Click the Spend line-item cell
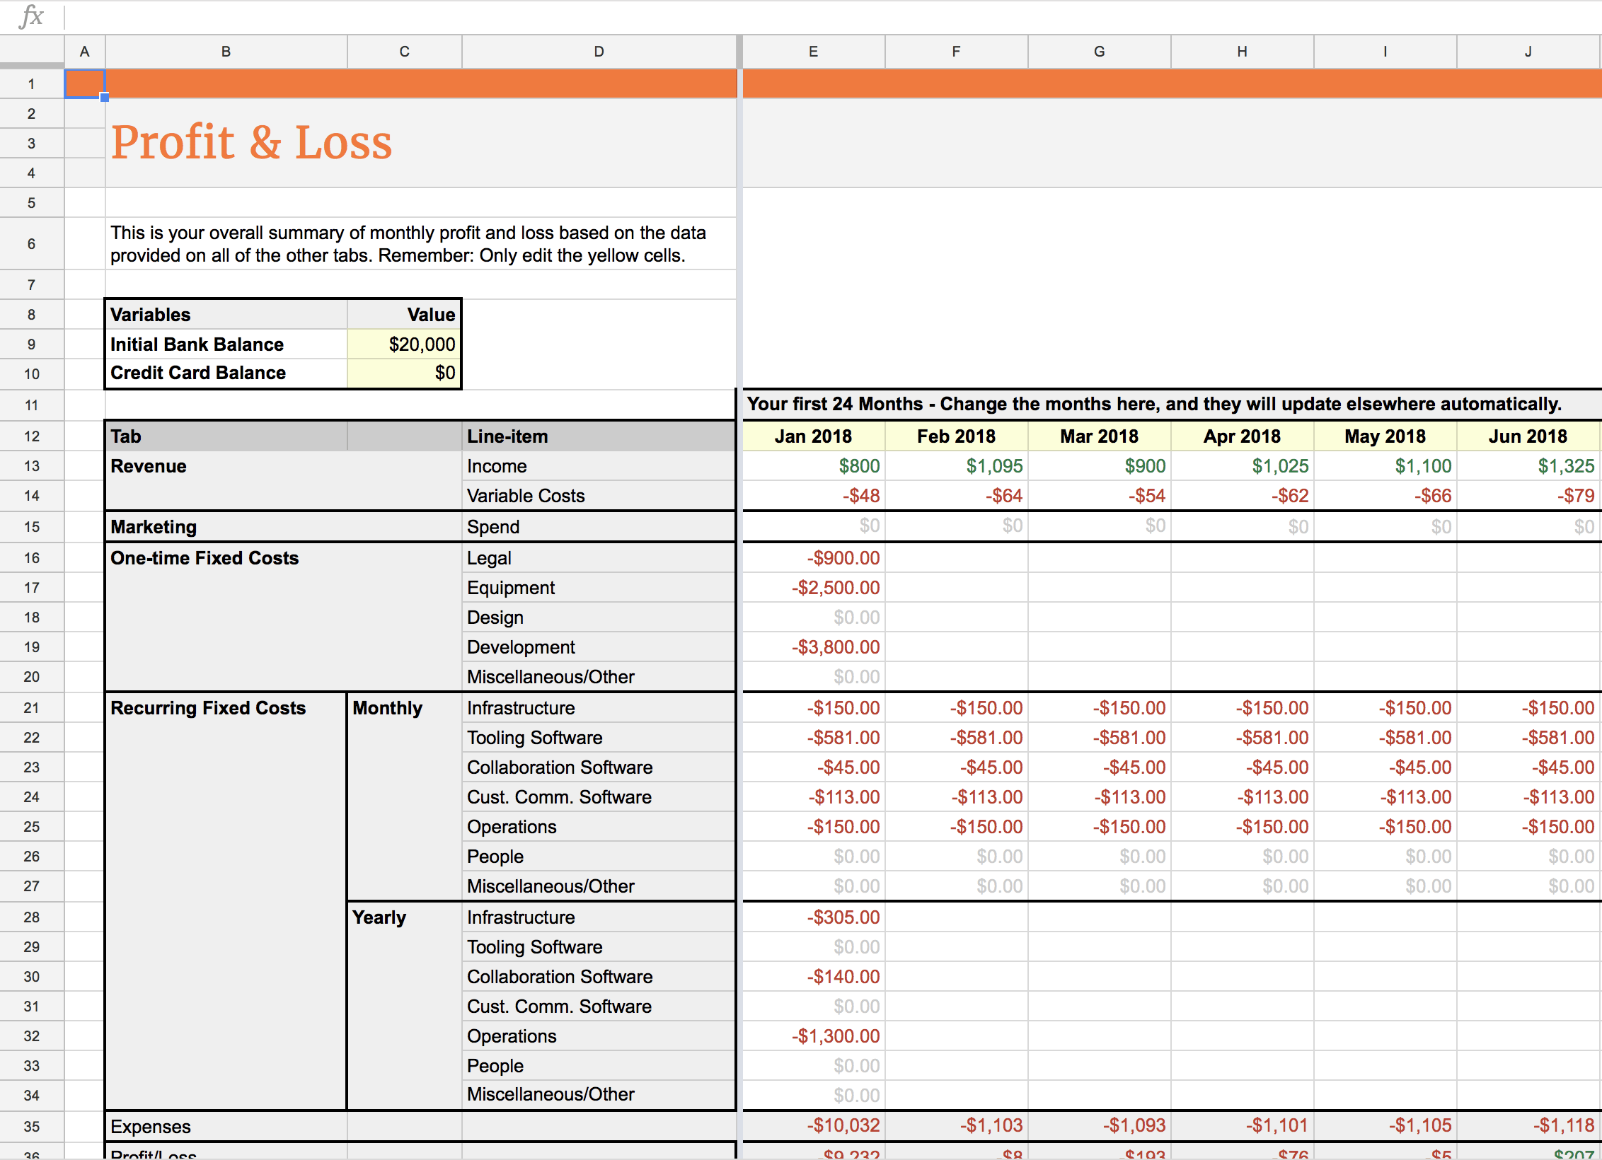This screenshot has height=1160, width=1602. 599,527
